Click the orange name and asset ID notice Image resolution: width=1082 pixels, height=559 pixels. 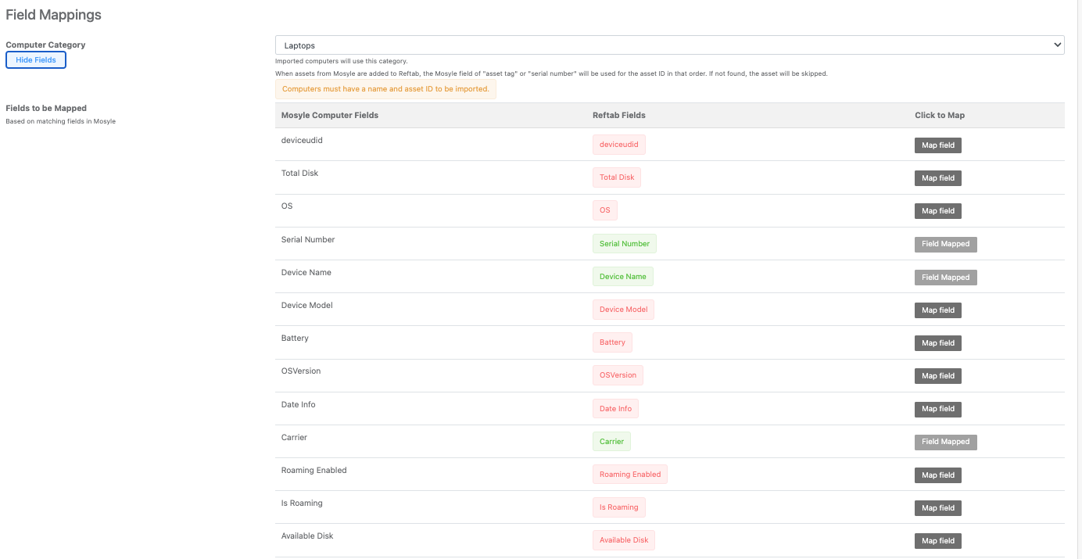(385, 89)
